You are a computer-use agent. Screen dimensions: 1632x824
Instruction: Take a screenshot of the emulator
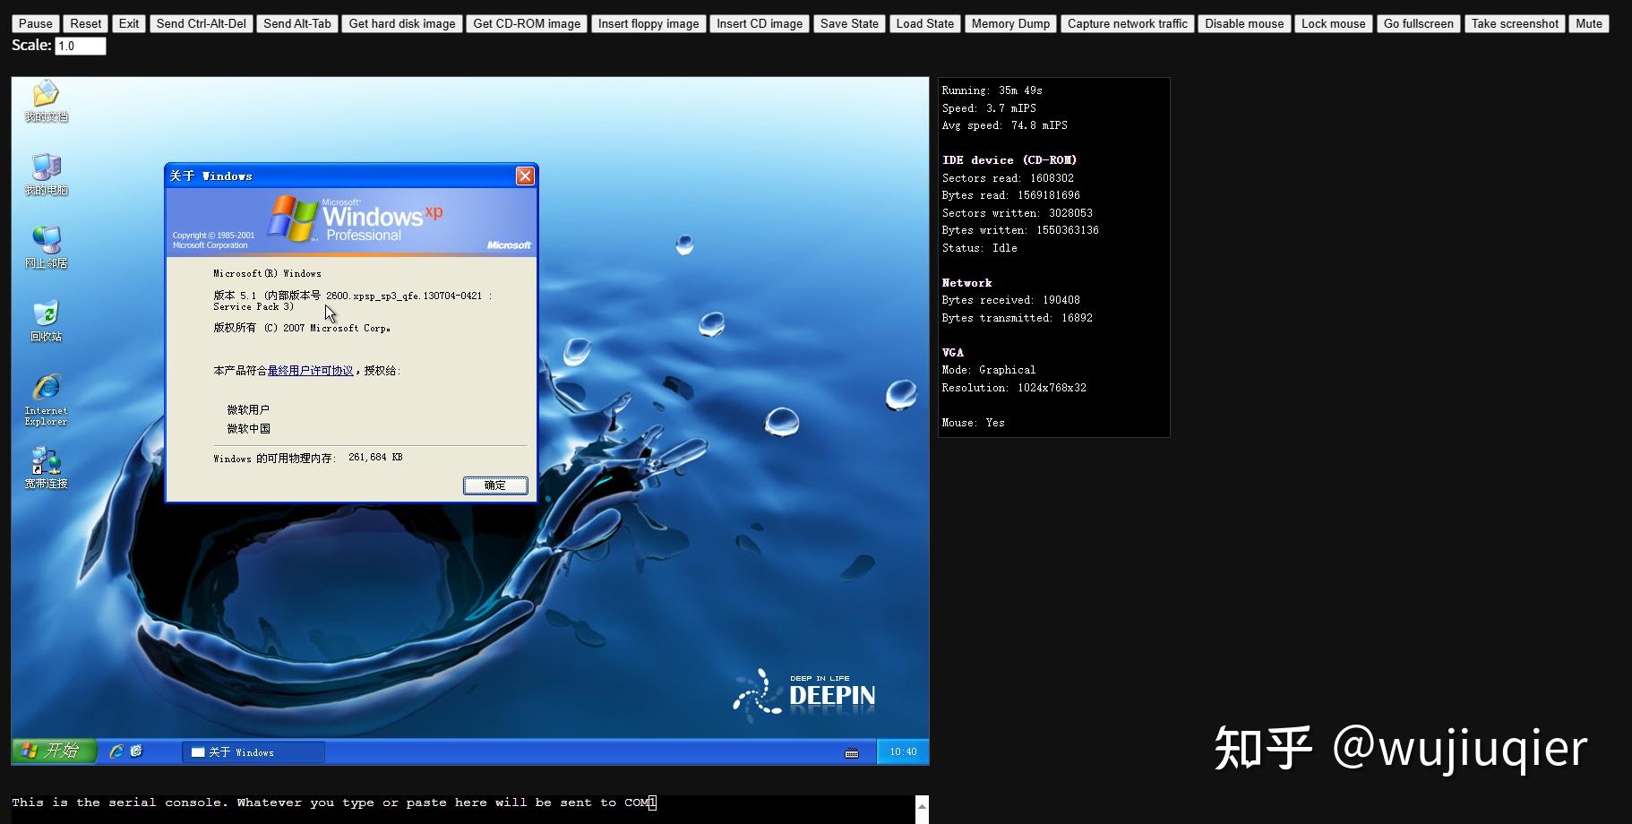point(1514,23)
